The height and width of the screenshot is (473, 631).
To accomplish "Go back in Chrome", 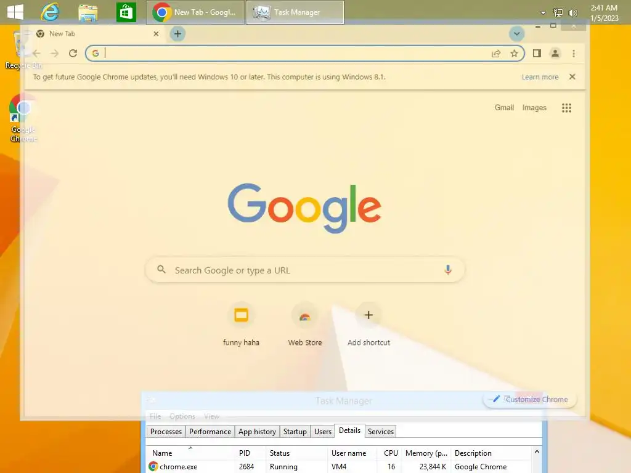I will (36, 53).
